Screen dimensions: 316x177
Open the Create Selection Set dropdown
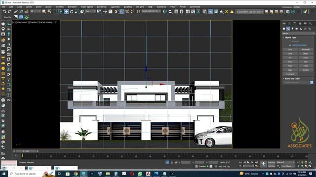point(151,11)
